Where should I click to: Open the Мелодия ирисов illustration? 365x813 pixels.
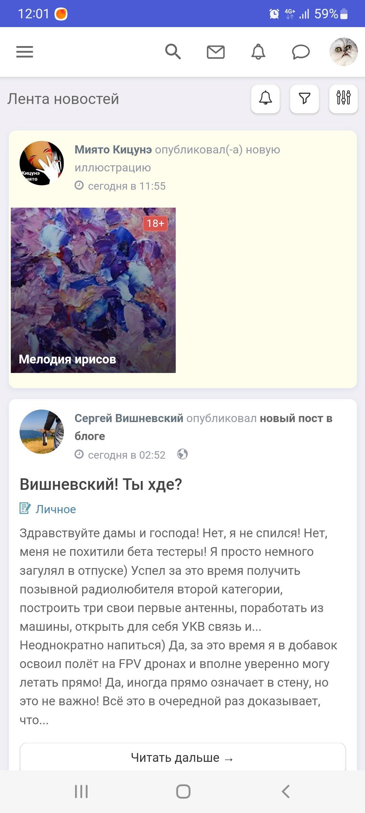coord(93,290)
